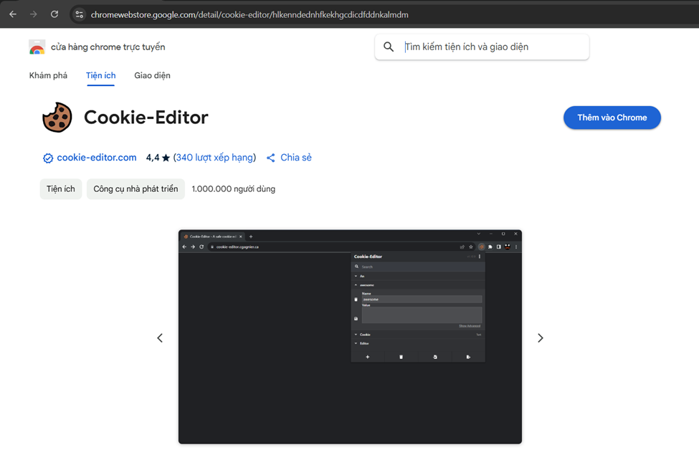Click the browser forward arrow
Screen dimensions: 699x450
coord(34,14)
